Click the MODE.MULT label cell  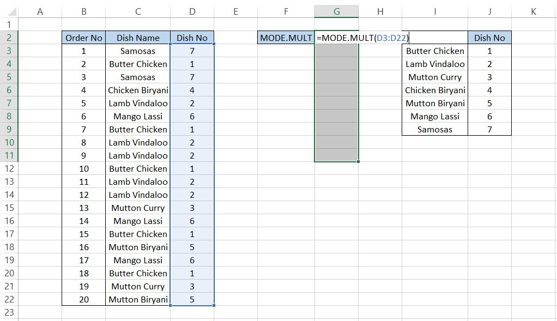point(286,38)
